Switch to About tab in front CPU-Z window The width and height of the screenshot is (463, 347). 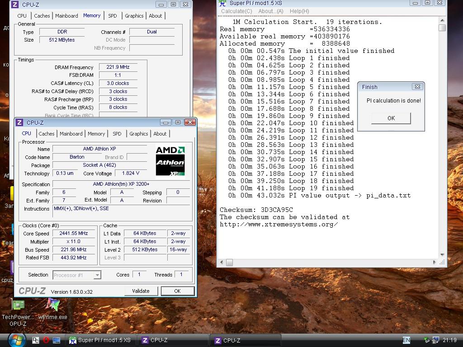coord(160,134)
